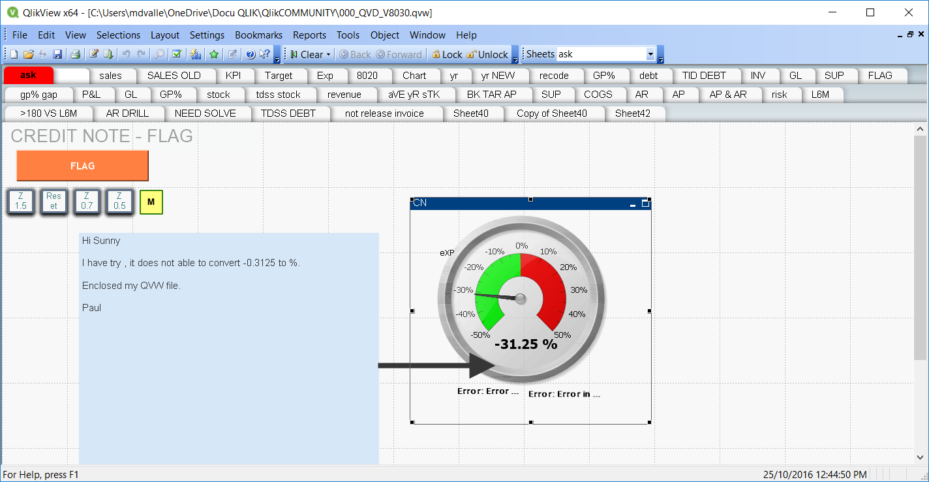This screenshot has height=482, width=929.
Task: Click the Z 1.5 zoom button
Action: [21, 201]
